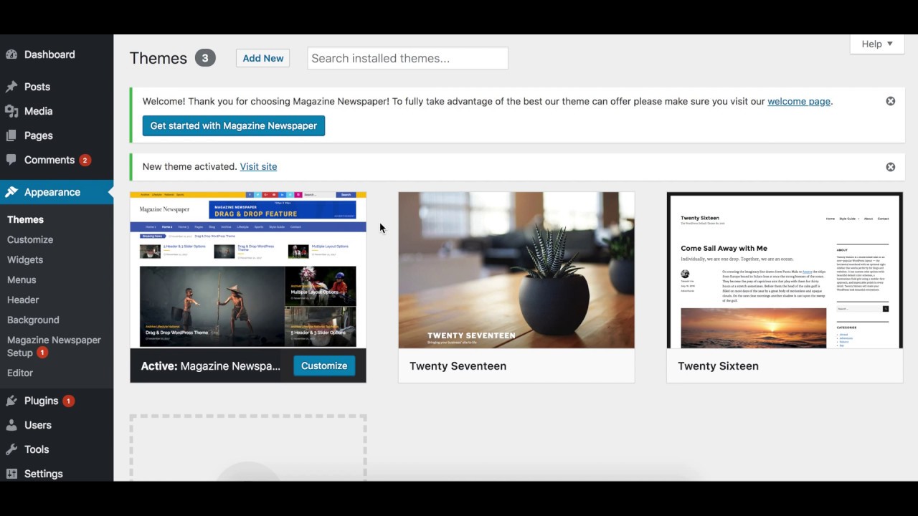
Task: Open Magazine Newspaper theme screenshot
Action: [x=248, y=270]
